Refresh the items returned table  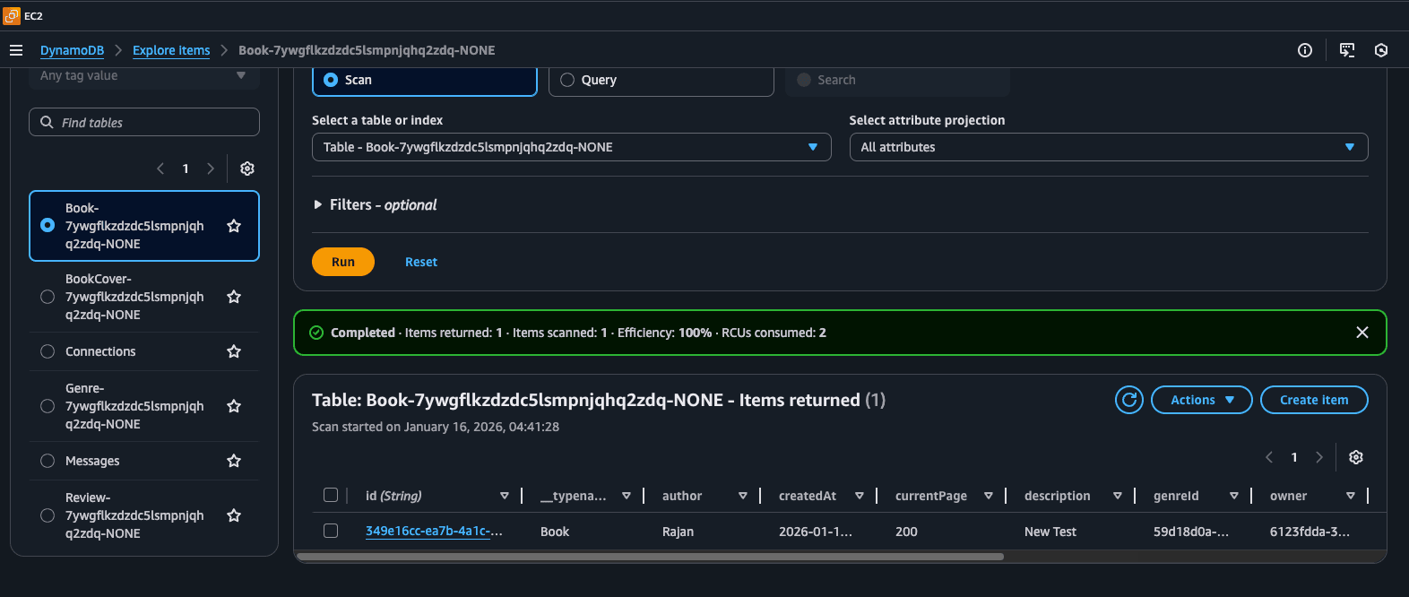[x=1129, y=400]
